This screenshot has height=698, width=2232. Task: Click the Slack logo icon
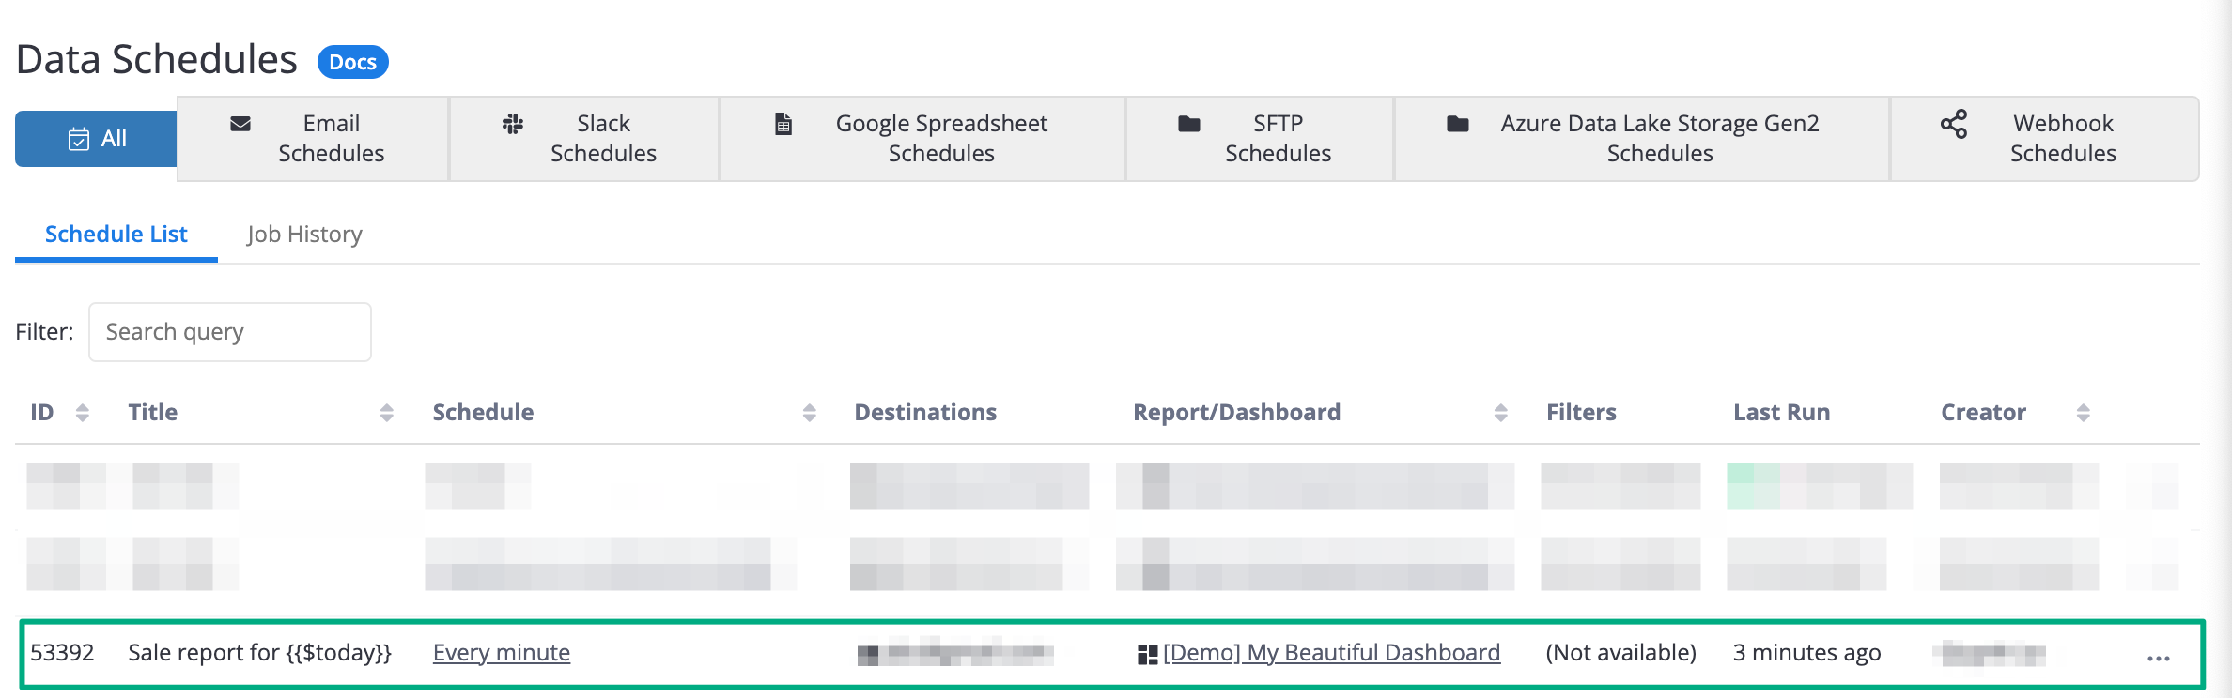pyautogui.click(x=513, y=124)
